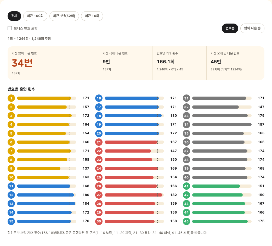
Task: Click the blue number 15 ball
Action: coord(11,221)
